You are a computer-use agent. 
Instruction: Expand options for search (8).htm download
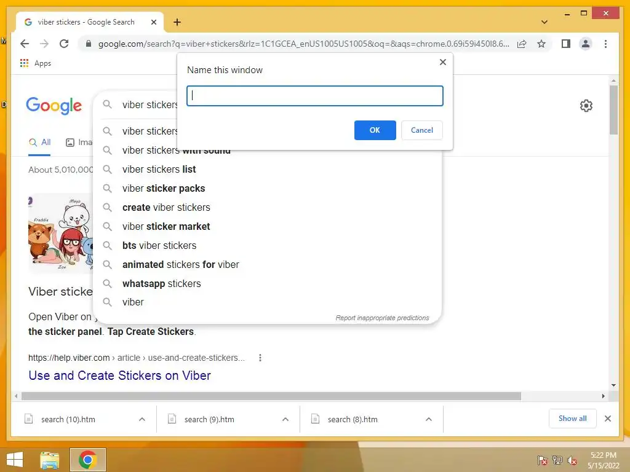tap(429, 419)
